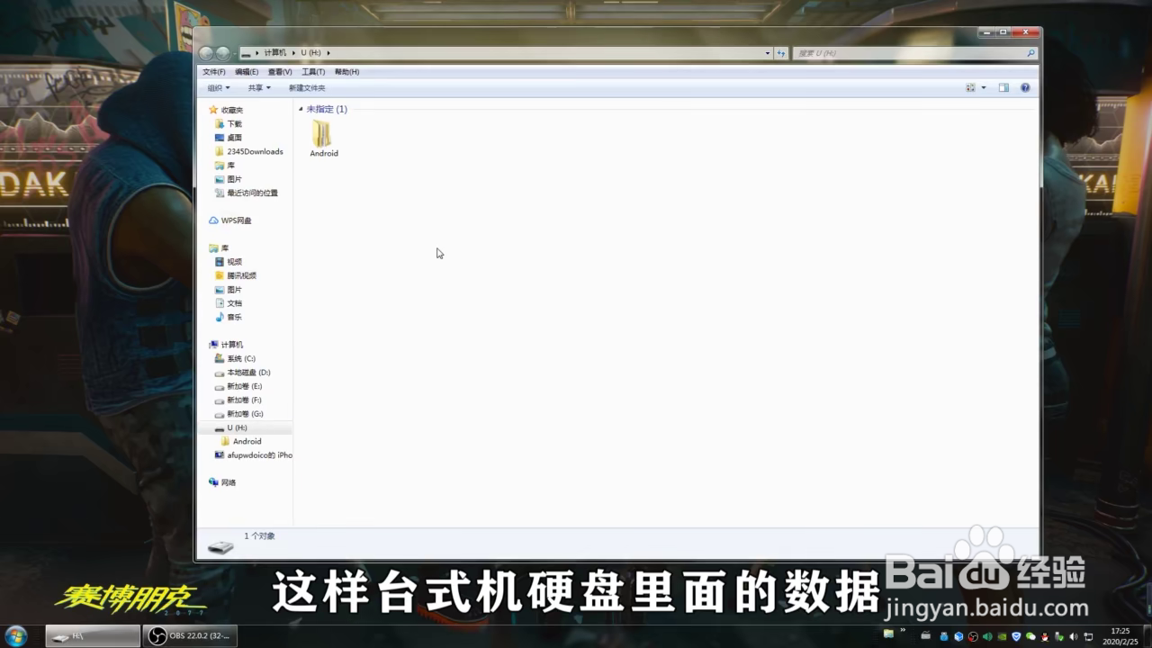1152x648 pixels.
Task: Click the safely remove hardware tray icon
Action: click(x=1059, y=636)
